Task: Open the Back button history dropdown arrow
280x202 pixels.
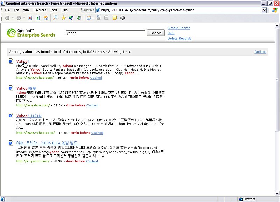Action: [13, 18]
